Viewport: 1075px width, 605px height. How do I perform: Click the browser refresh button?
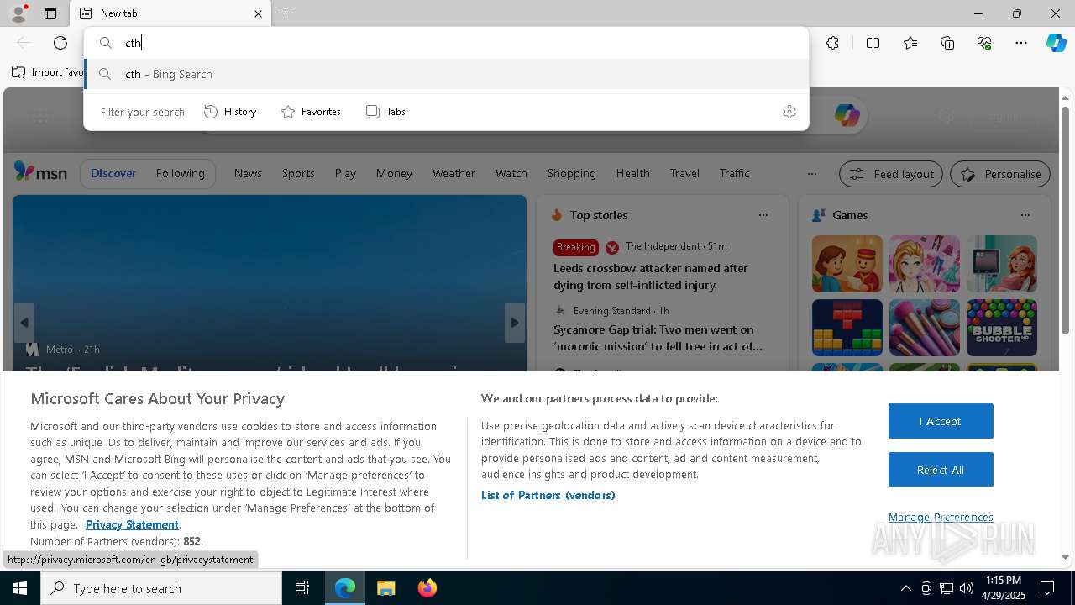(60, 43)
